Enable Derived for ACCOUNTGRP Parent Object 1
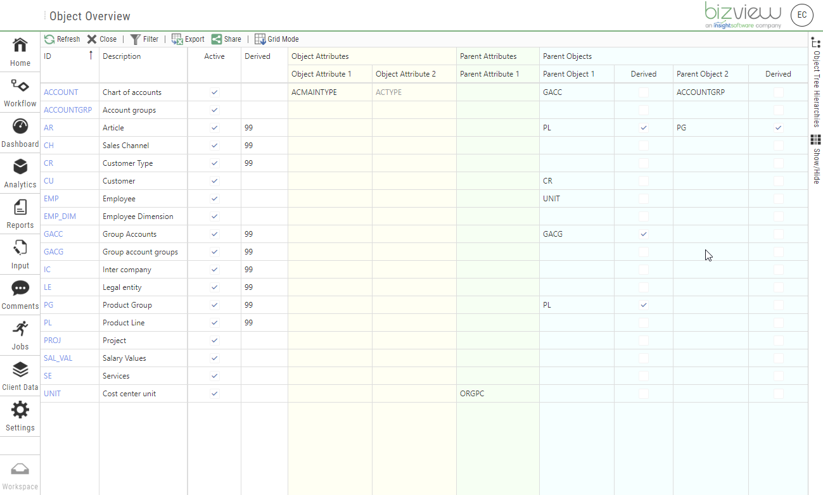 [644, 110]
